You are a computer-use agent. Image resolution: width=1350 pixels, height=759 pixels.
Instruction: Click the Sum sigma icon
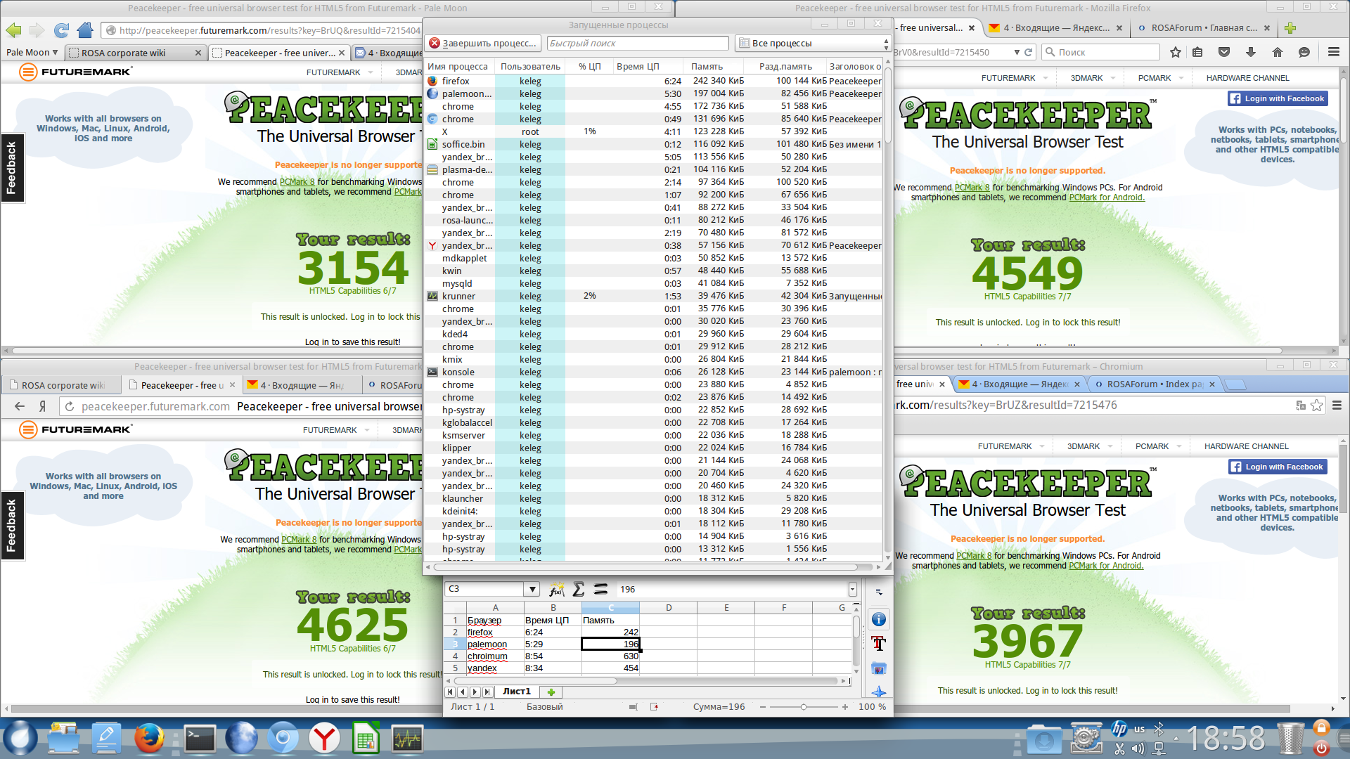(579, 590)
